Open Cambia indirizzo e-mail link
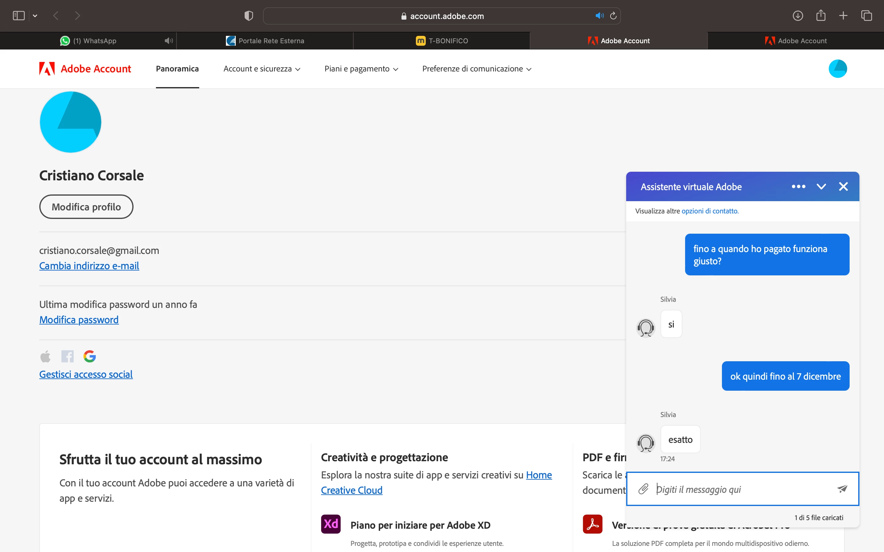The height and width of the screenshot is (552, 884). point(89,266)
